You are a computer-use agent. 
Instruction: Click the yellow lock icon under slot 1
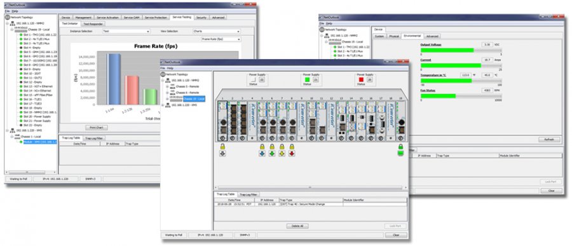click(x=222, y=147)
